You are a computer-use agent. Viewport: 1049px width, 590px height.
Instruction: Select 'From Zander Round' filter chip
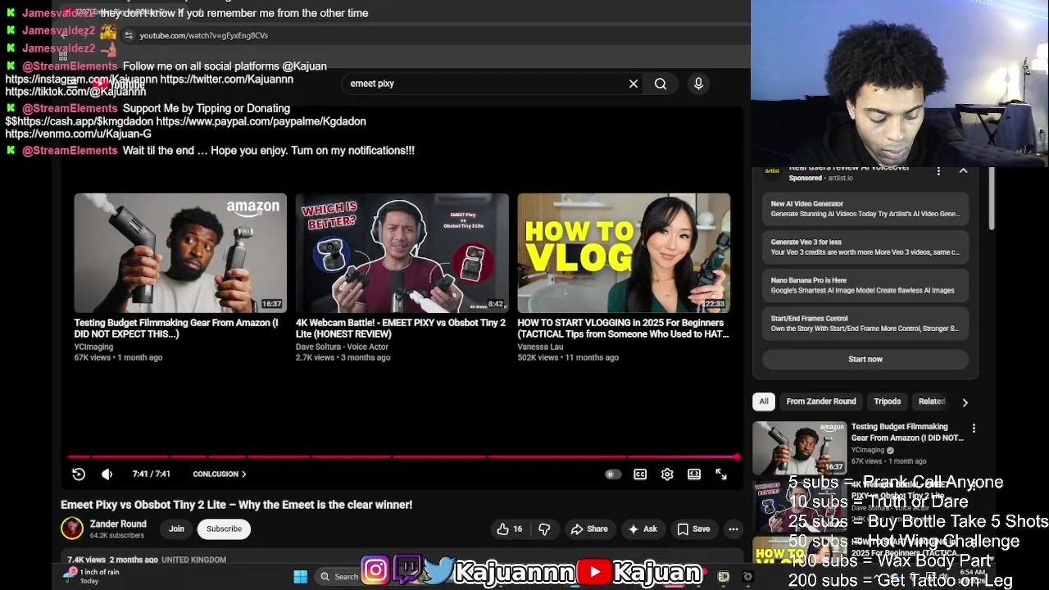tap(821, 402)
